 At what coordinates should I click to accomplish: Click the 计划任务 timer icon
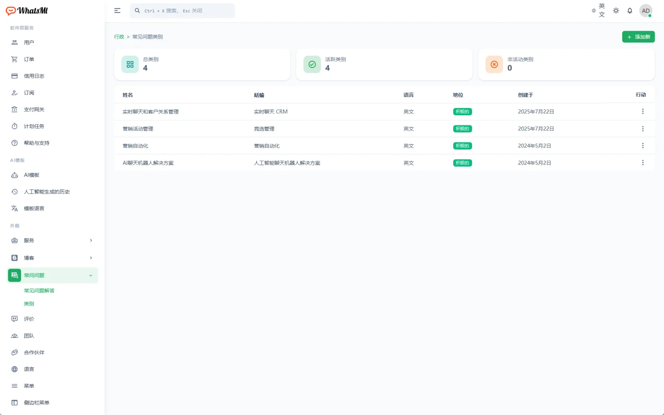click(15, 126)
